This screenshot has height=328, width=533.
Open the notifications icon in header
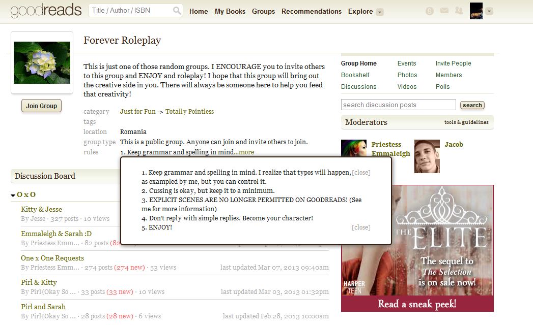click(430, 11)
